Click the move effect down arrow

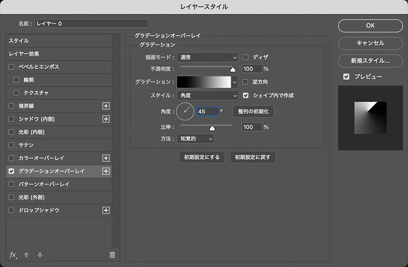pos(39,254)
